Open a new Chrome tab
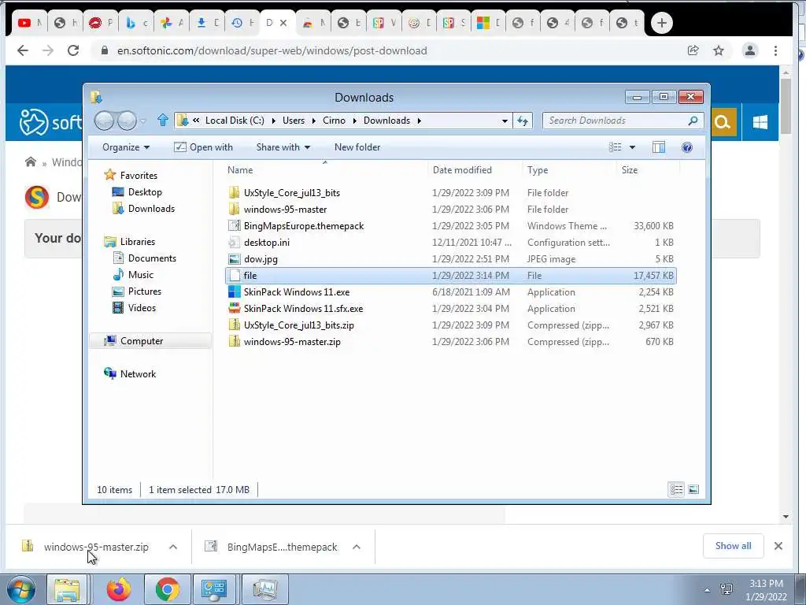 (x=661, y=23)
